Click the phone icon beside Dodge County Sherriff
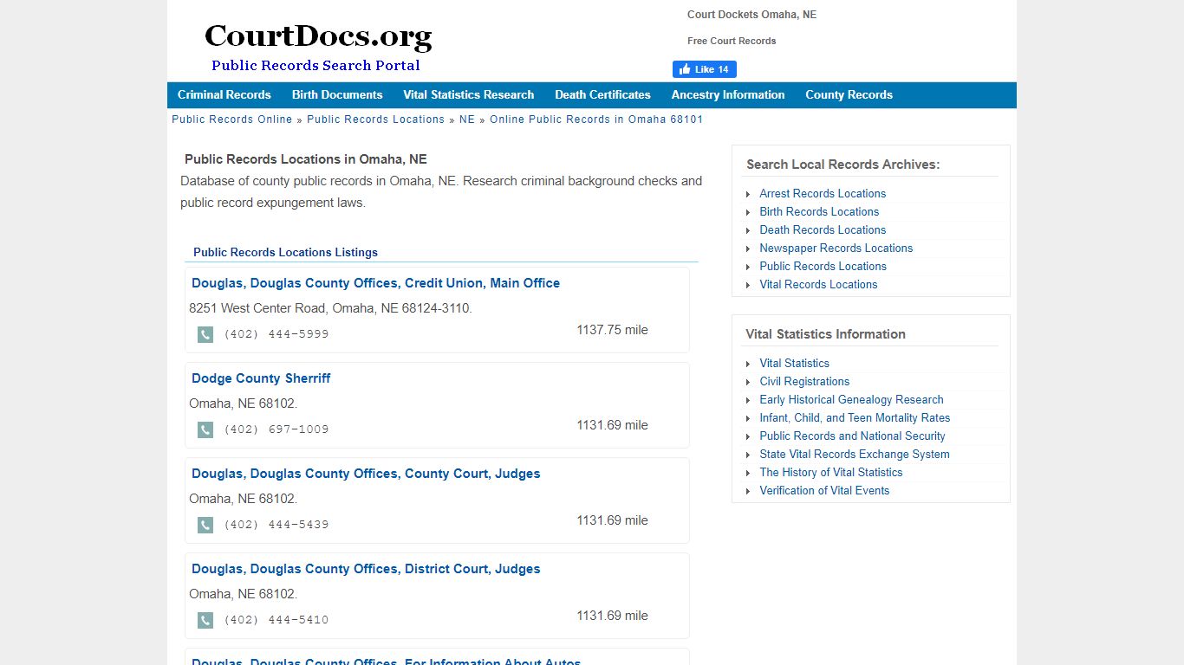 coord(205,429)
